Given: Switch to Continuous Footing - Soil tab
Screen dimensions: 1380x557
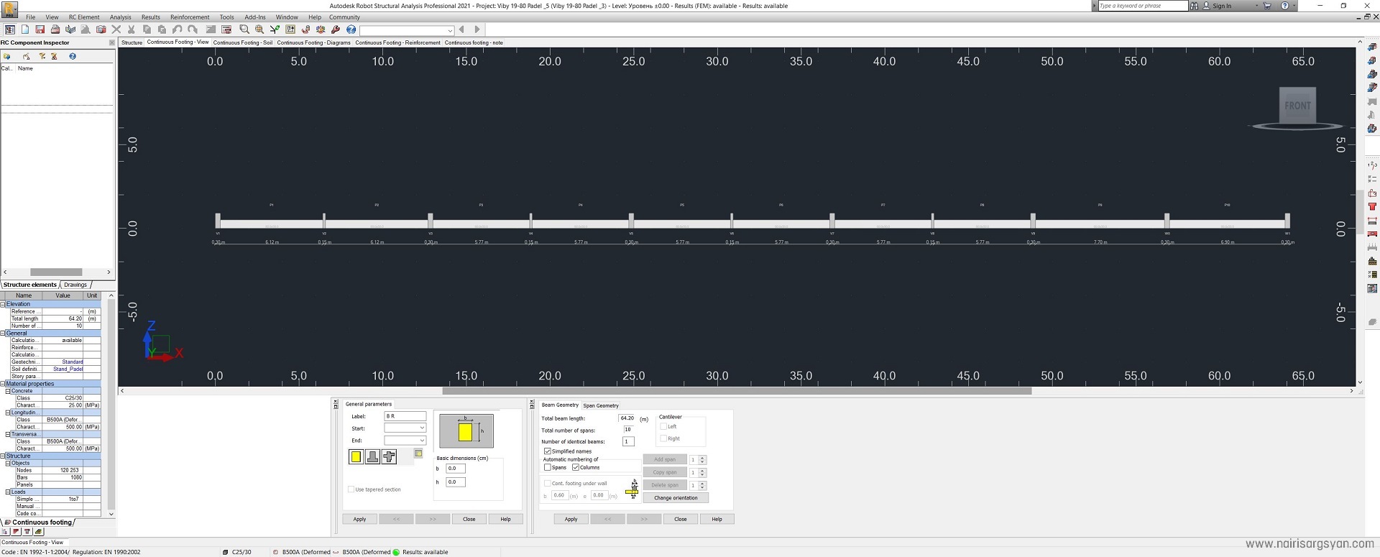Looking at the screenshot, I should [243, 42].
